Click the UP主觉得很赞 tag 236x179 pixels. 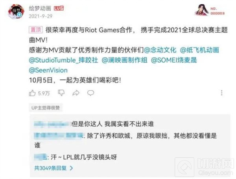(x=46, y=108)
